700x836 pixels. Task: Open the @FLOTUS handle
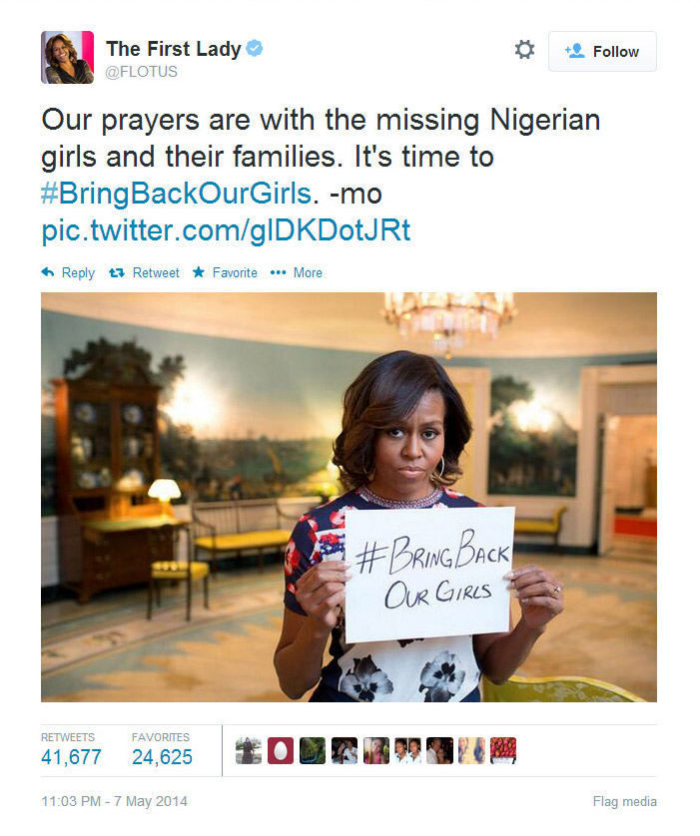pyautogui.click(x=142, y=72)
